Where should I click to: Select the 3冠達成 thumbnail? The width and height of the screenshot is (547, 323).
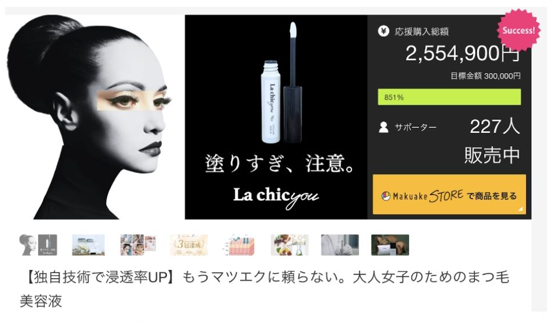(x=189, y=245)
